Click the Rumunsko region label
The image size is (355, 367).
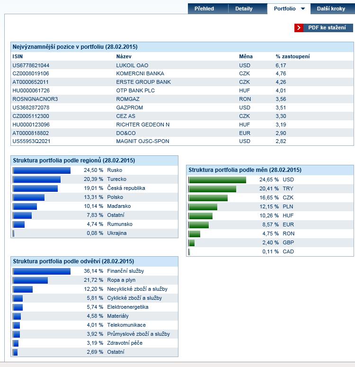[120, 224]
